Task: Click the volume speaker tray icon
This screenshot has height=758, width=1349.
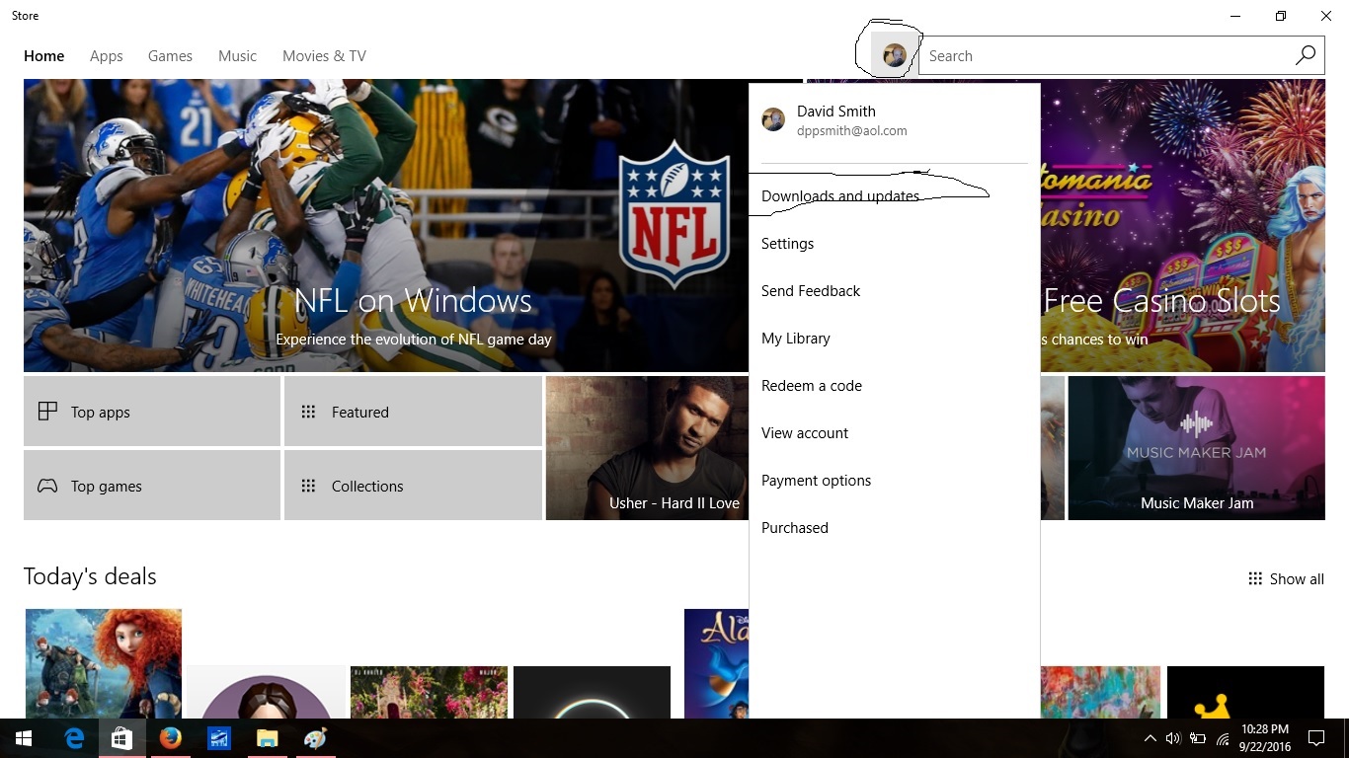Action: click(1173, 738)
